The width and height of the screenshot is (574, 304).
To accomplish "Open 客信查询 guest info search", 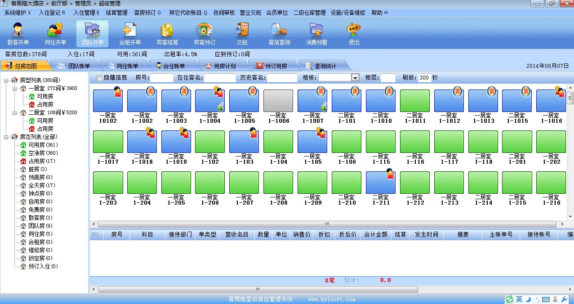I will 279,34.
